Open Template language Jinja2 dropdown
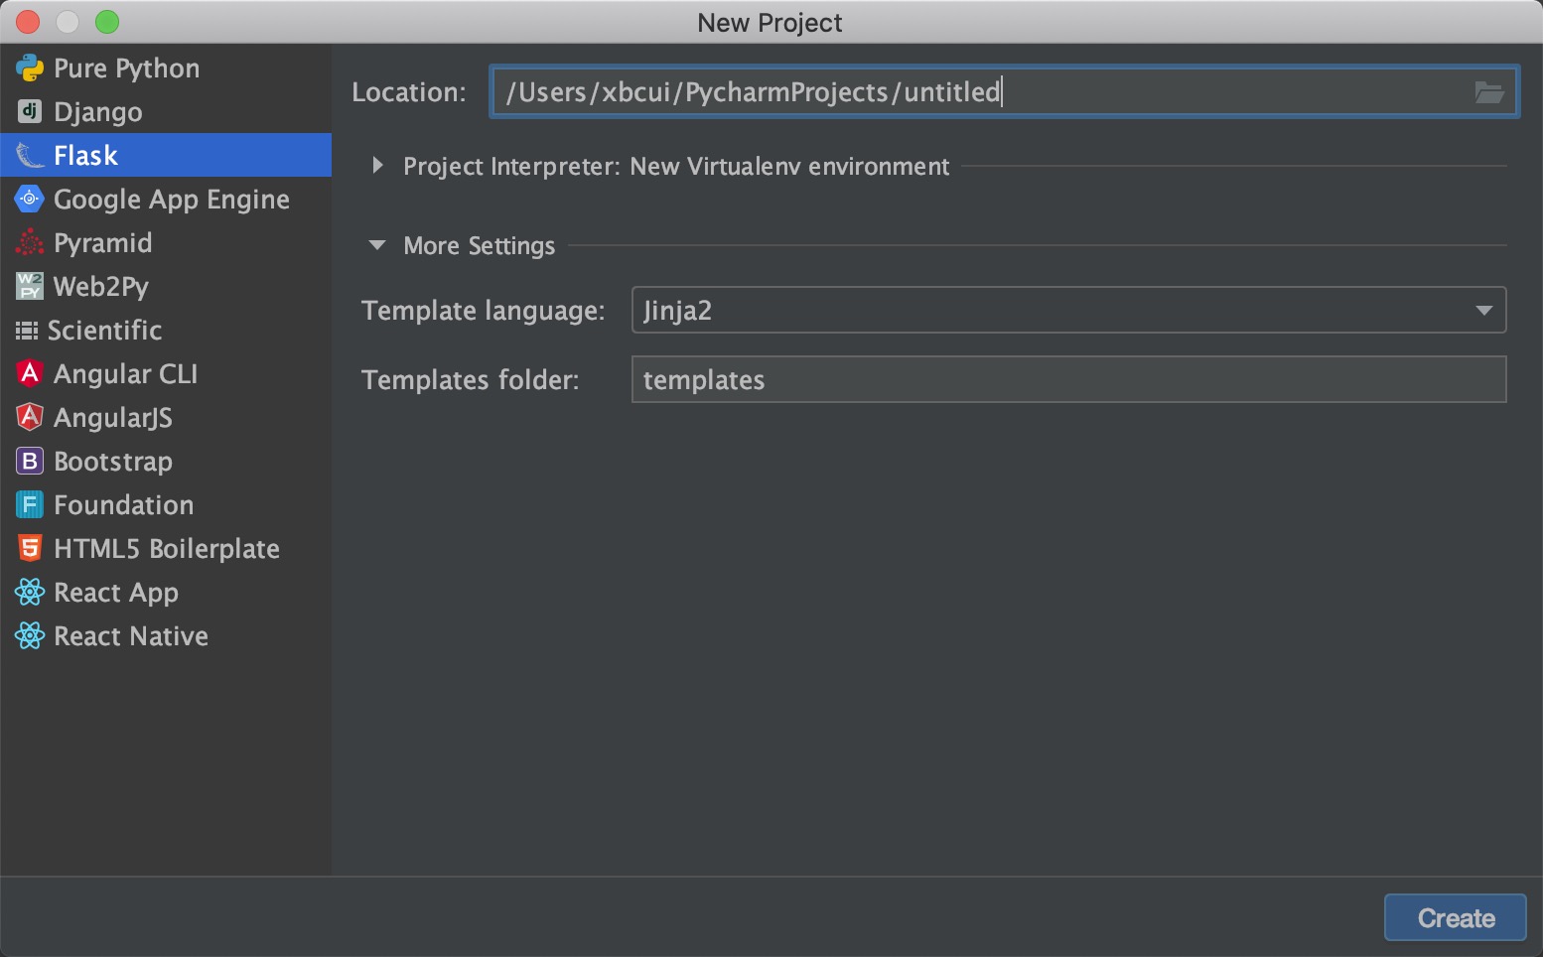The image size is (1543, 957). click(1068, 310)
